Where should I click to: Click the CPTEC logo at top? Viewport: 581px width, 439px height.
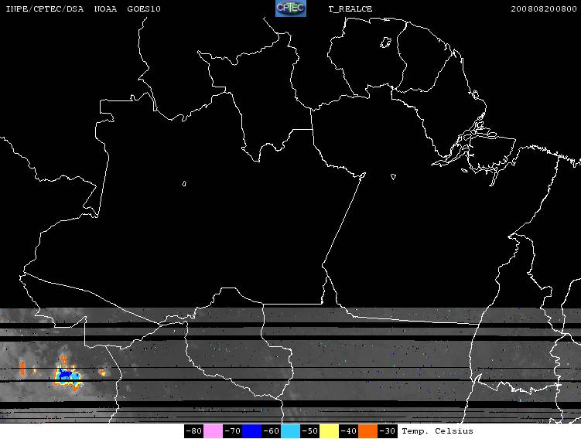[291, 9]
